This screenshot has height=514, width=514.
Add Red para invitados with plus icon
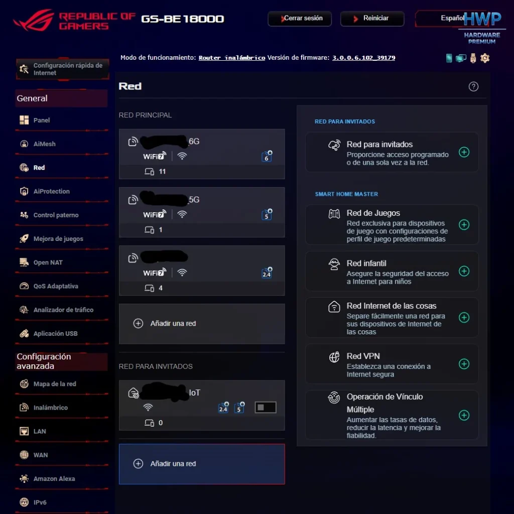pos(464,152)
